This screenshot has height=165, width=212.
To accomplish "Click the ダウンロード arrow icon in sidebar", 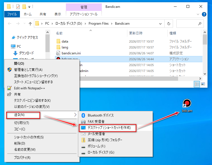I will click(x=15, y=53).
